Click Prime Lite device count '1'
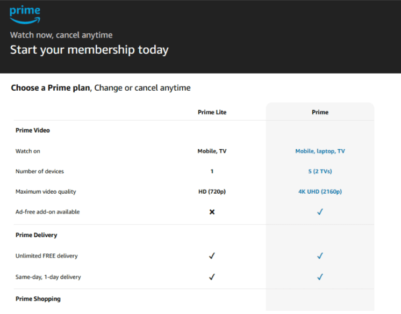The height and width of the screenshot is (314, 401). (x=212, y=171)
